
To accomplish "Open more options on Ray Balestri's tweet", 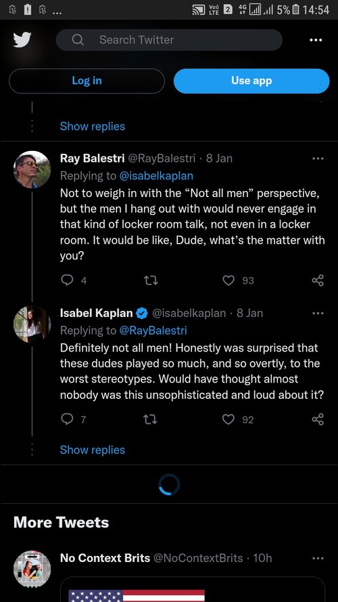I will pyautogui.click(x=318, y=158).
